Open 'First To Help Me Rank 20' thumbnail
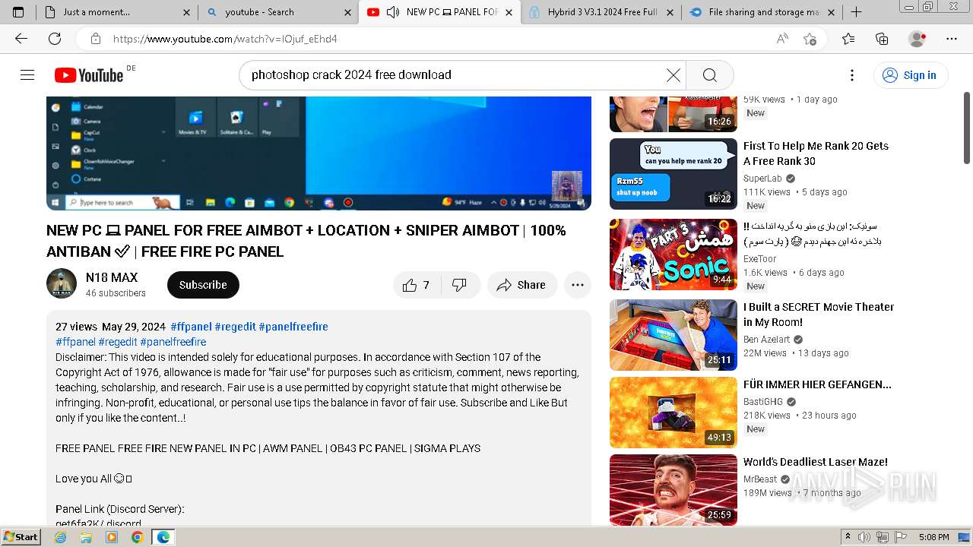Viewport: 973px width, 547px height. click(673, 174)
